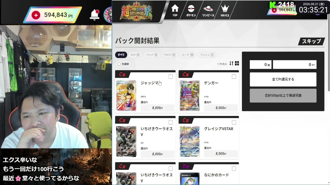
Task: Click the スキップ button
Action: pyautogui.click(x=311, y=41)
